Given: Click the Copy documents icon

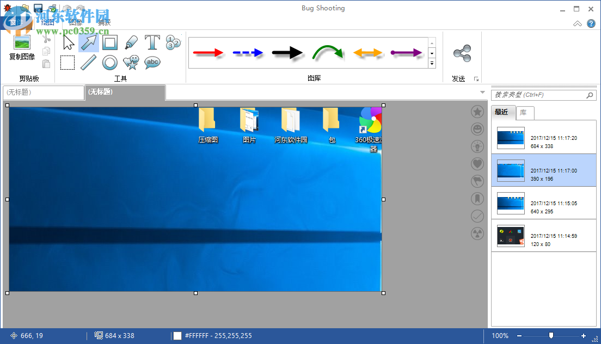Looking at the screenshot, I should click(x=46, y=51).
